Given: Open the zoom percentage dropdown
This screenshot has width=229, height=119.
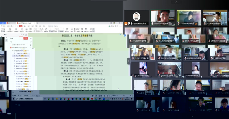Looking at the screenshot, I should pos(36,29).
